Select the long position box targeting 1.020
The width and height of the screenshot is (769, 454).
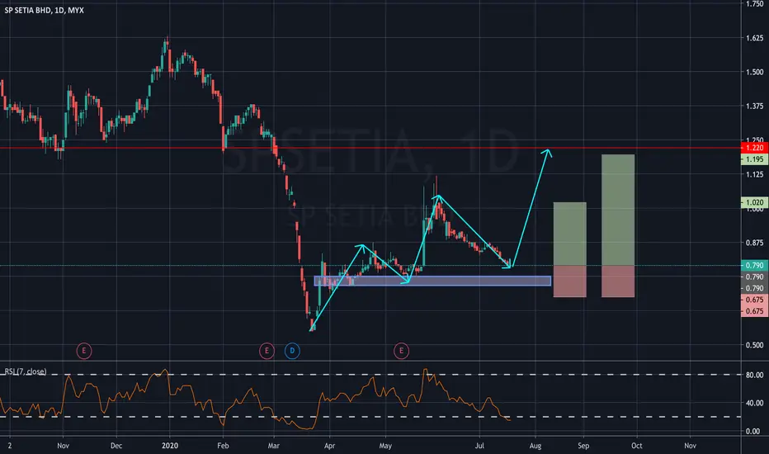[x=570, y=250]
